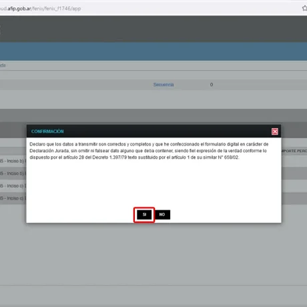
Task: Click the Declaración Jurada text paragraph
Action: [149, 151]
